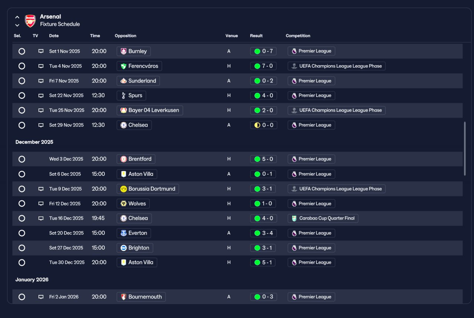Click the Carabao Cup competition icon
Image resolution: width=474 pixels, height=318 pixels.
click(294, 218)
